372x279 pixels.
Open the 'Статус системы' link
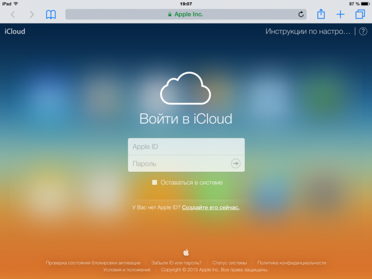point(230,263)
